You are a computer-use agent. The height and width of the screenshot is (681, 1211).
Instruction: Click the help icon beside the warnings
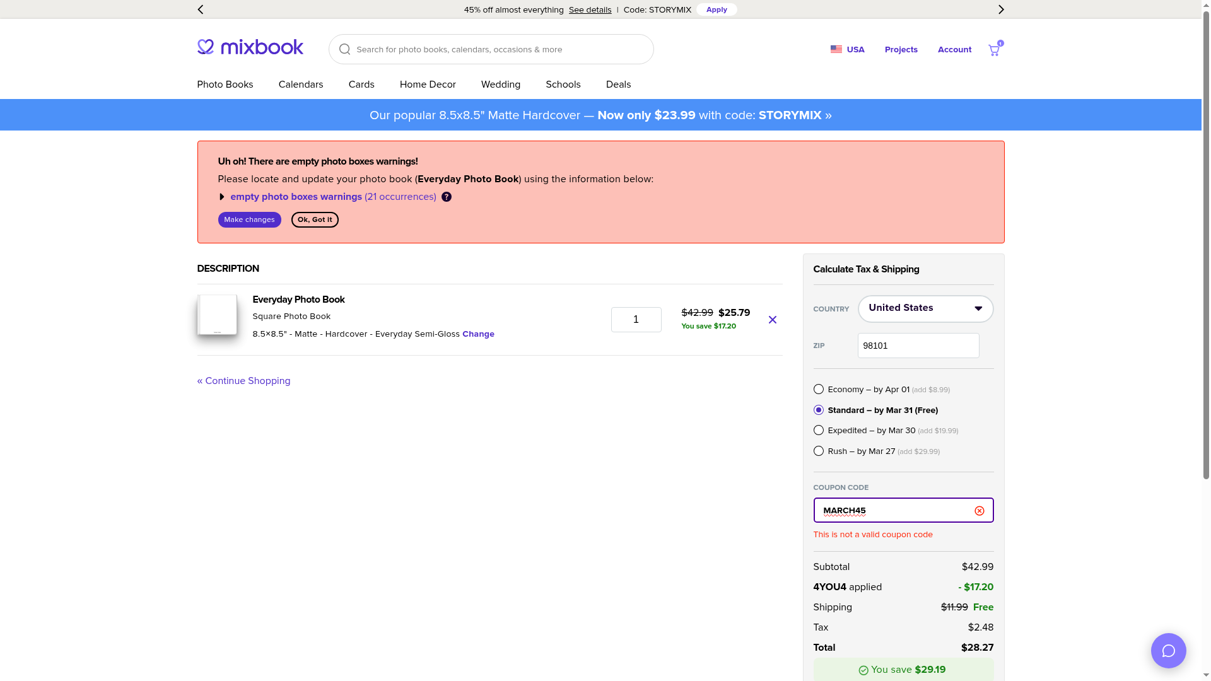coord(447,197)
